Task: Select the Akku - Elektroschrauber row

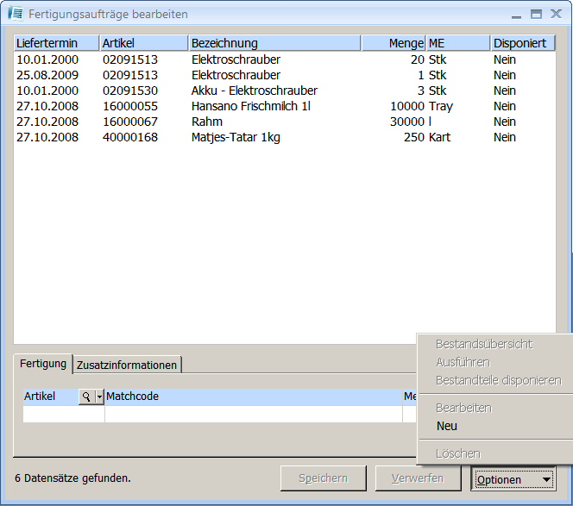Action: click(254, 91)
